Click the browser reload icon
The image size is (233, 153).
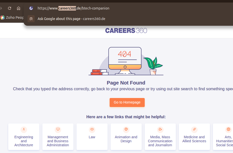tap(10, 8)
